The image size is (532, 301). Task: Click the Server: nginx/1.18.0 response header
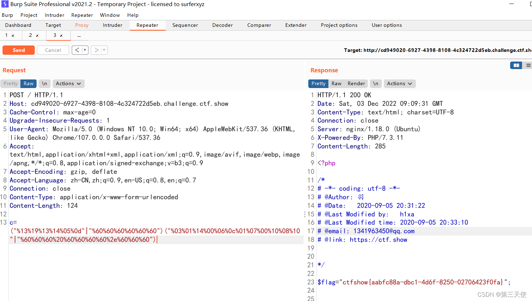point(369,129)
